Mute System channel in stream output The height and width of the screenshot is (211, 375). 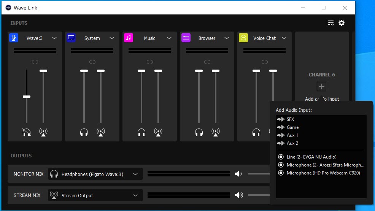pyautogui.click(x=101, y=132)
